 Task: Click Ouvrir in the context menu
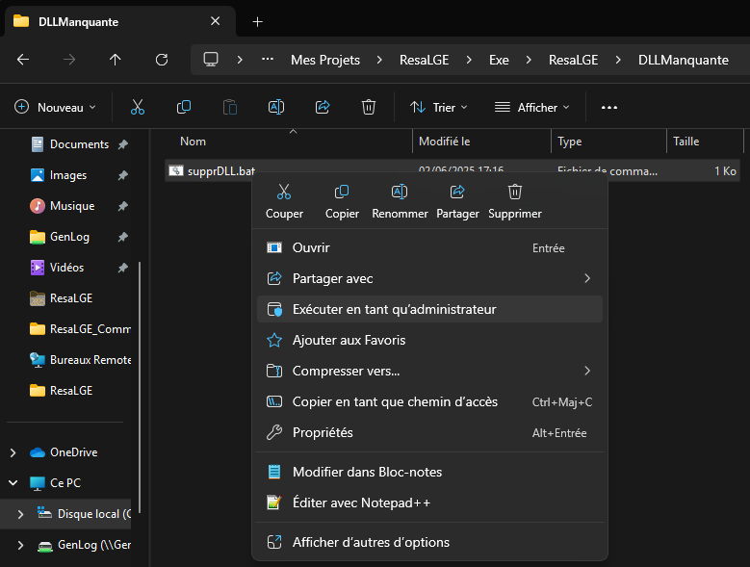[429, 247]
